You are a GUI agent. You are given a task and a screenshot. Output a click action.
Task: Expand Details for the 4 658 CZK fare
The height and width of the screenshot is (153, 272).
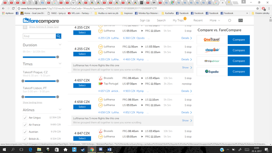[187, 112]
